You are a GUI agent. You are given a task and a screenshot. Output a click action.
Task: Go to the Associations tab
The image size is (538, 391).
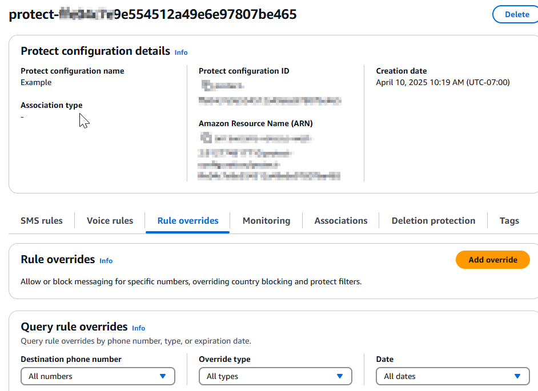(341, 221)
